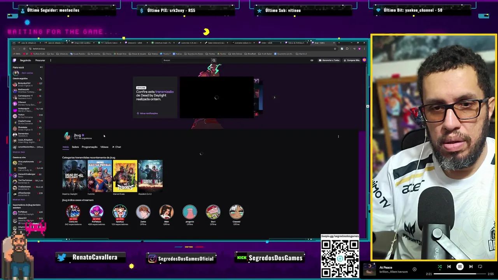
Task: Open Mish recommended streamer avatar
Action: coord(167,212)
